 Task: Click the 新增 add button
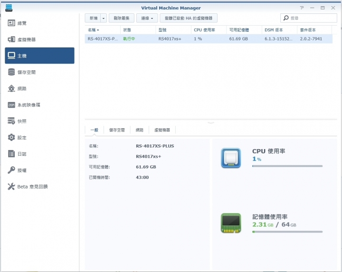click(x=93, y=18)
